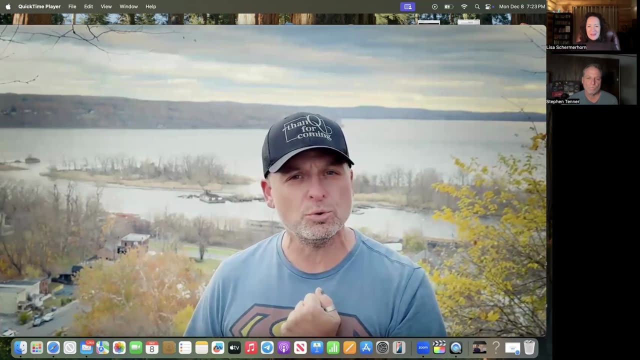Open Reminders from the Dock
The image size is (640, 360).
185,347
